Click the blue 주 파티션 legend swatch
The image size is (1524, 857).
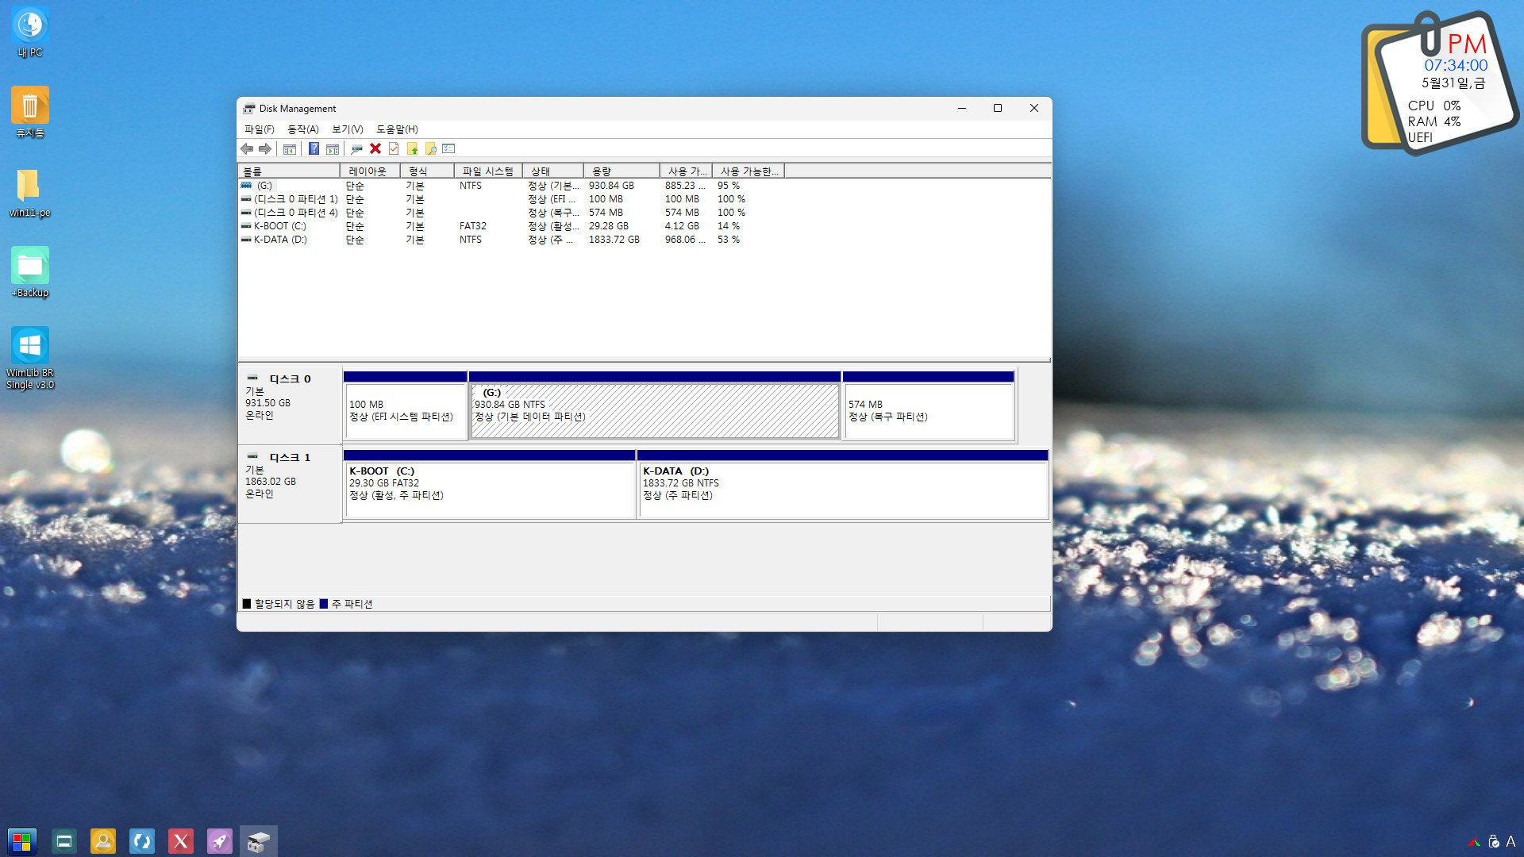324,604
